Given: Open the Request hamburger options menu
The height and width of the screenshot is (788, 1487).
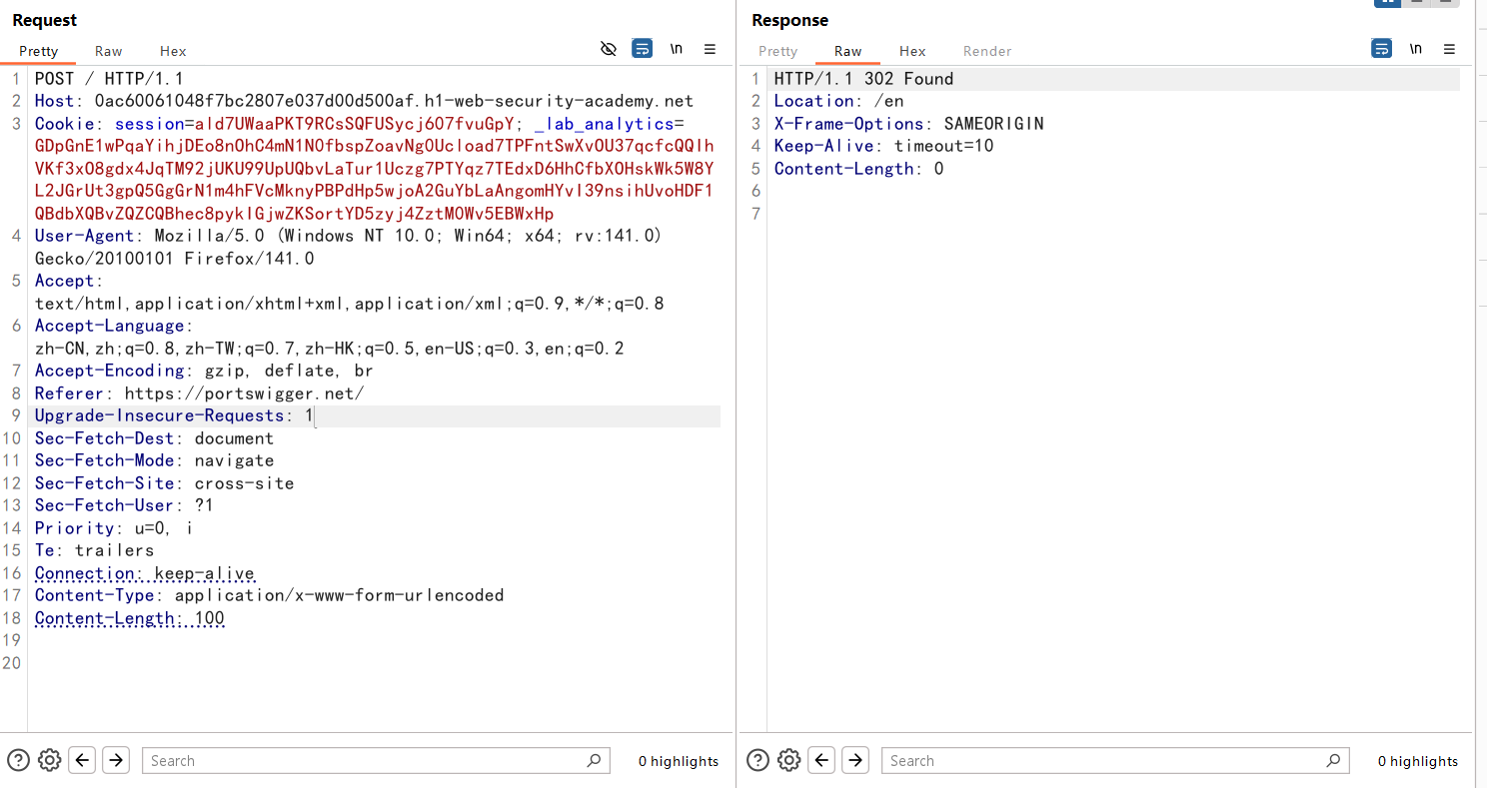Looking at the screenshot, I should 710,49.
